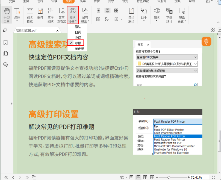The width and height of the screenshot is (221, 180).
Task: Open the 文本查看器 text viewer
Action: pos(61,14)
